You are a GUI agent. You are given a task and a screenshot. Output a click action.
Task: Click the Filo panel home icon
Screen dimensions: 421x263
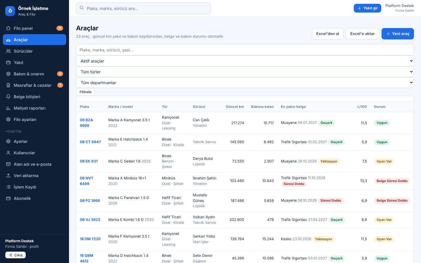8,28
